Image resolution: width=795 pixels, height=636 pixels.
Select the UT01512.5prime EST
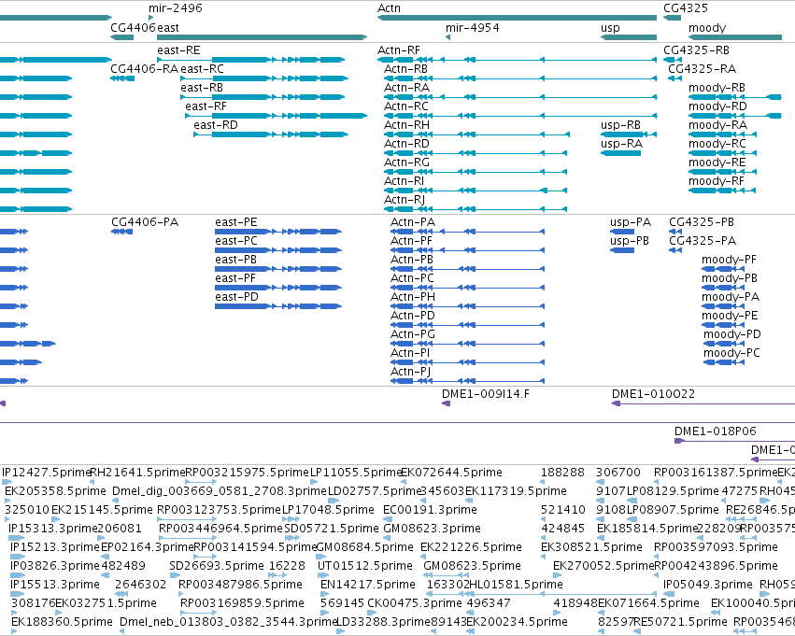click(x=322, y=575)
